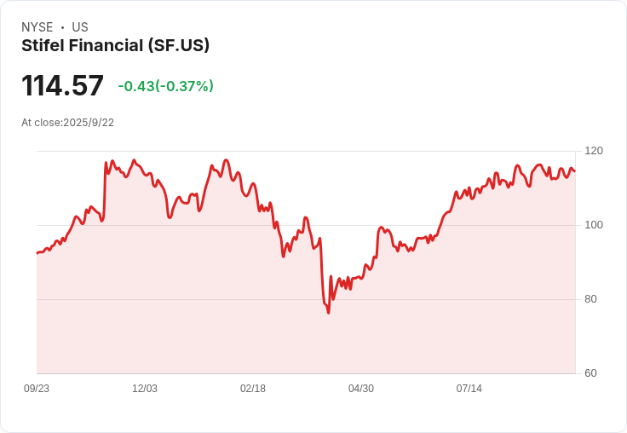
Task: Click the 02/18 date axis label
Action: (x=253, y=389)
